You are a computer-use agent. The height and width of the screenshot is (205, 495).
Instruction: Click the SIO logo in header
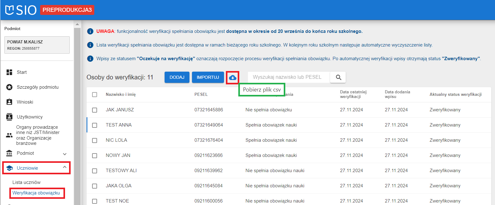coord(21,10)
